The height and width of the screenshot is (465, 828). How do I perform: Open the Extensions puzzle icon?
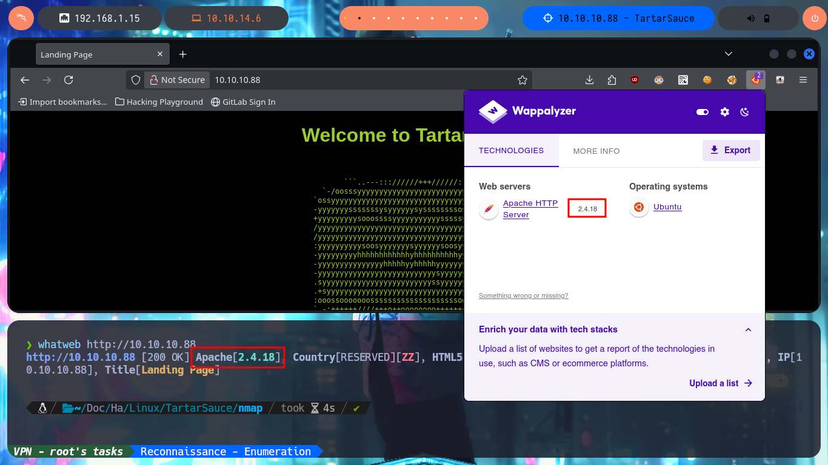612,80
